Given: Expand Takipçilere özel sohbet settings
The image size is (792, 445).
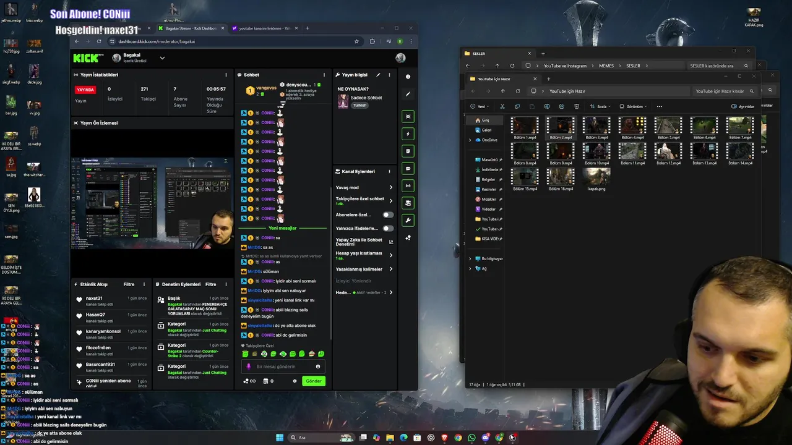Looking at the screenshot, I should pyautogui.click(x=390, y=201).
